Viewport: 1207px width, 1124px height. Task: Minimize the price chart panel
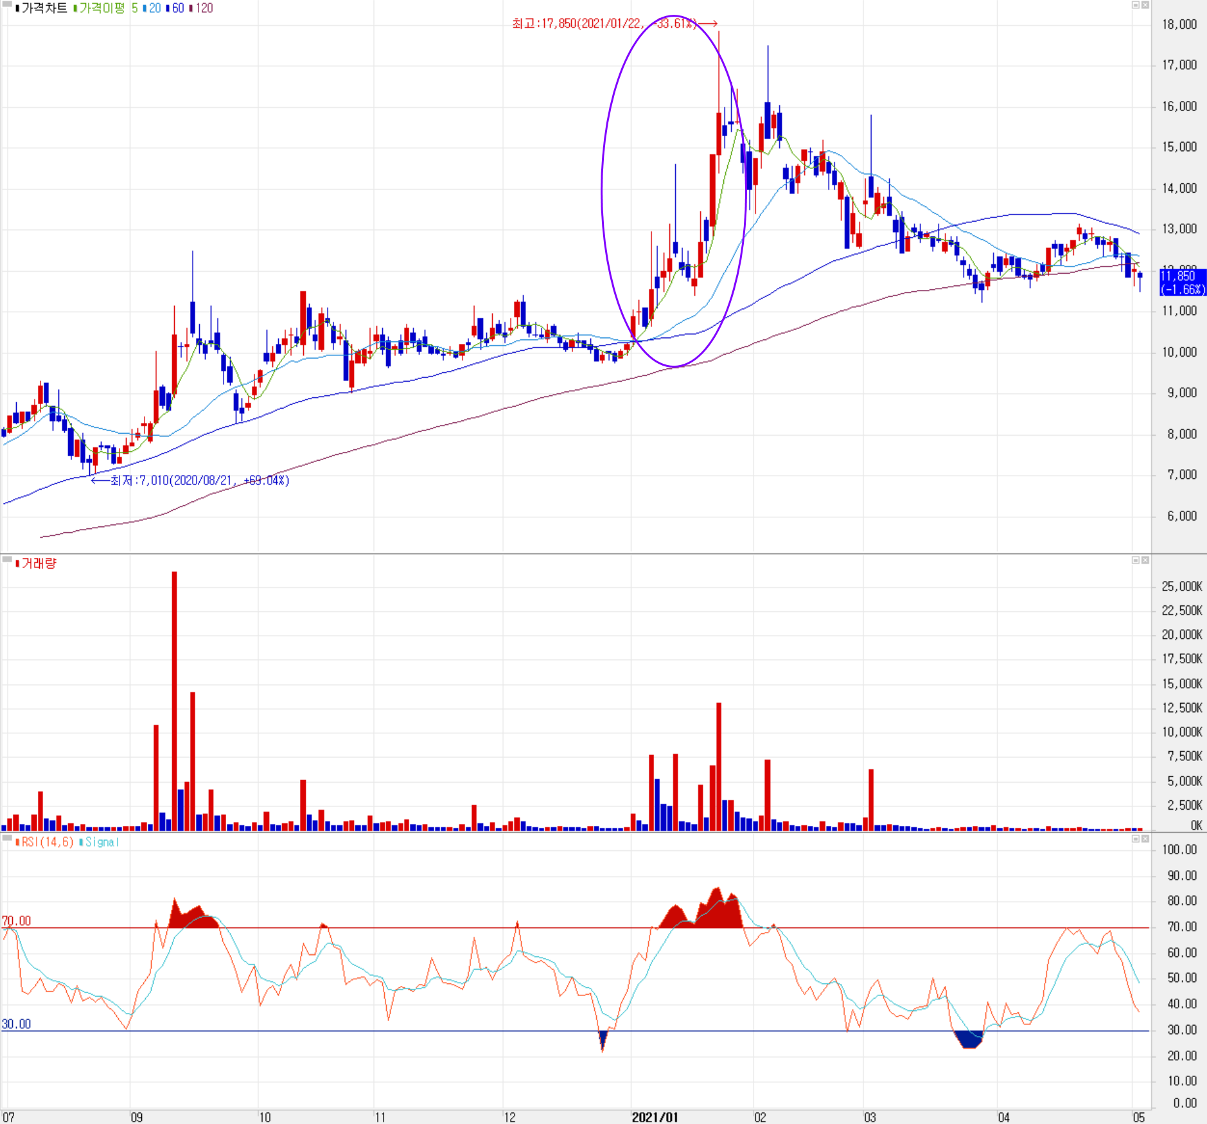click(x=1135, y=5)
